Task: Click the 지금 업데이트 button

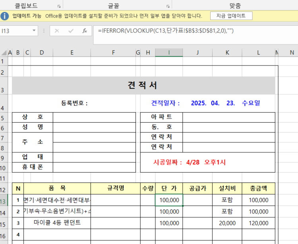Action: 231,16
